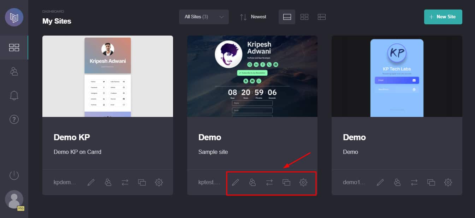Open the account users icon in sidebar
This screenshot has height=218, width=475.
coord(14,71)
